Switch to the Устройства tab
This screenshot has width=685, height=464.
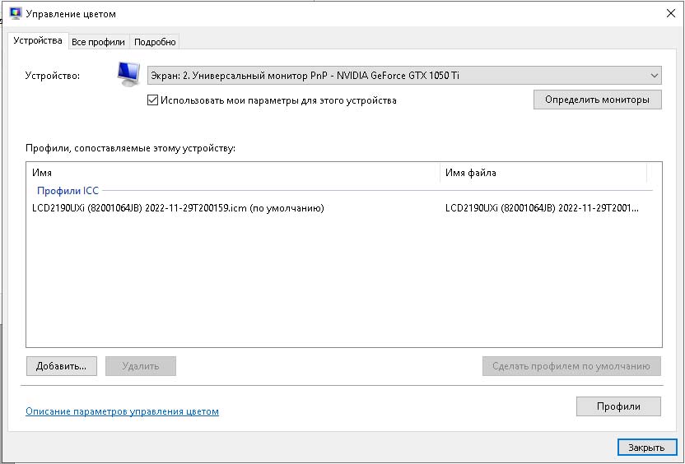point(38,41)
